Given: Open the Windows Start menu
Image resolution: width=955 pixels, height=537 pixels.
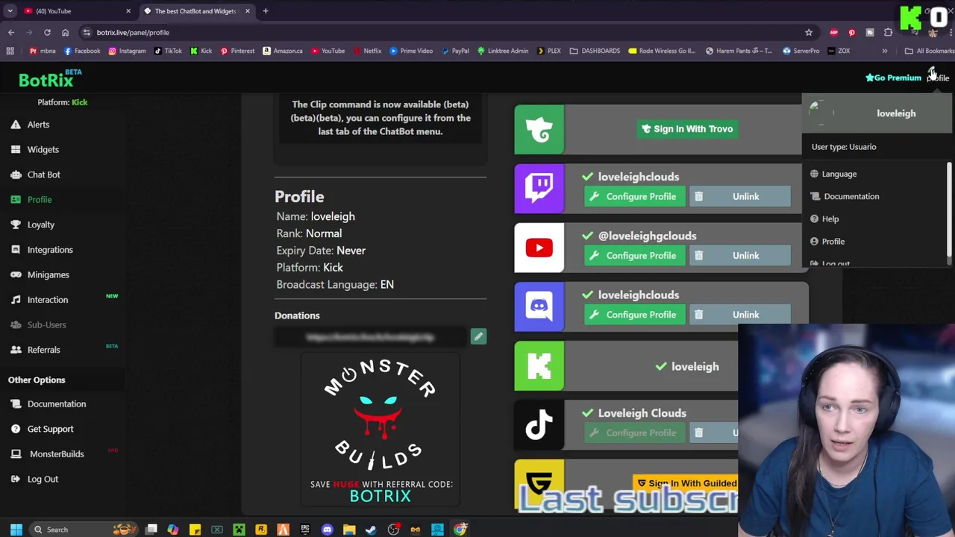Looking at the screenshot, I should click(16, 530).
